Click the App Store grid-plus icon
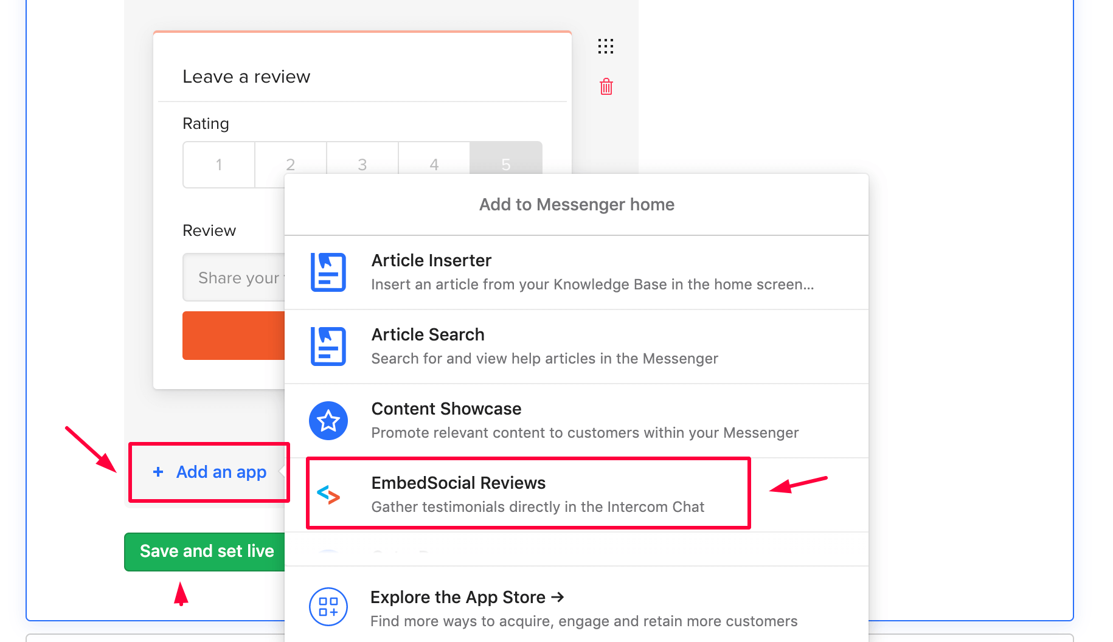1113x642 pixels. [328, 607]
